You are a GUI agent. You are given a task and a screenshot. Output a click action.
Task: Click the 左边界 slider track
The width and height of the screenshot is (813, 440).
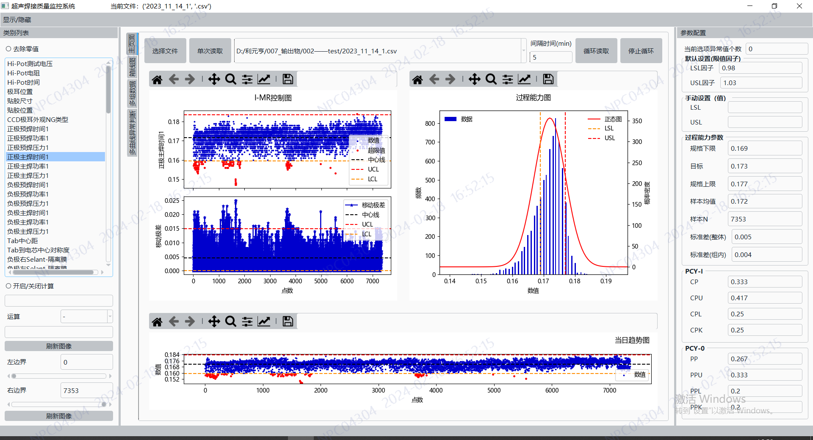pyautogui.click(x=59, y=376)
